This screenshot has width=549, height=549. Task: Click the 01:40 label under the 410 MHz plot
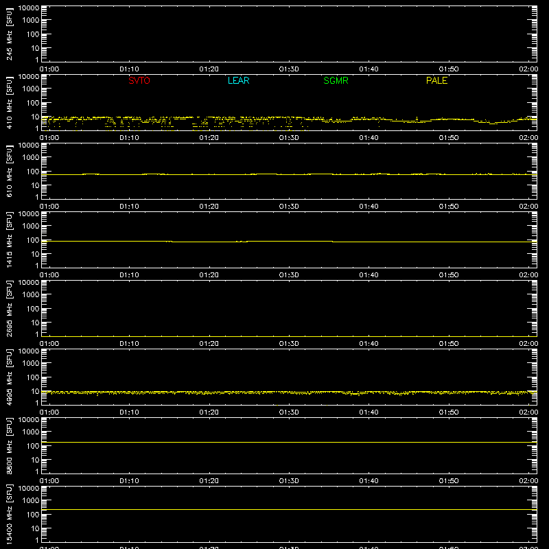(x=369, y=138)
